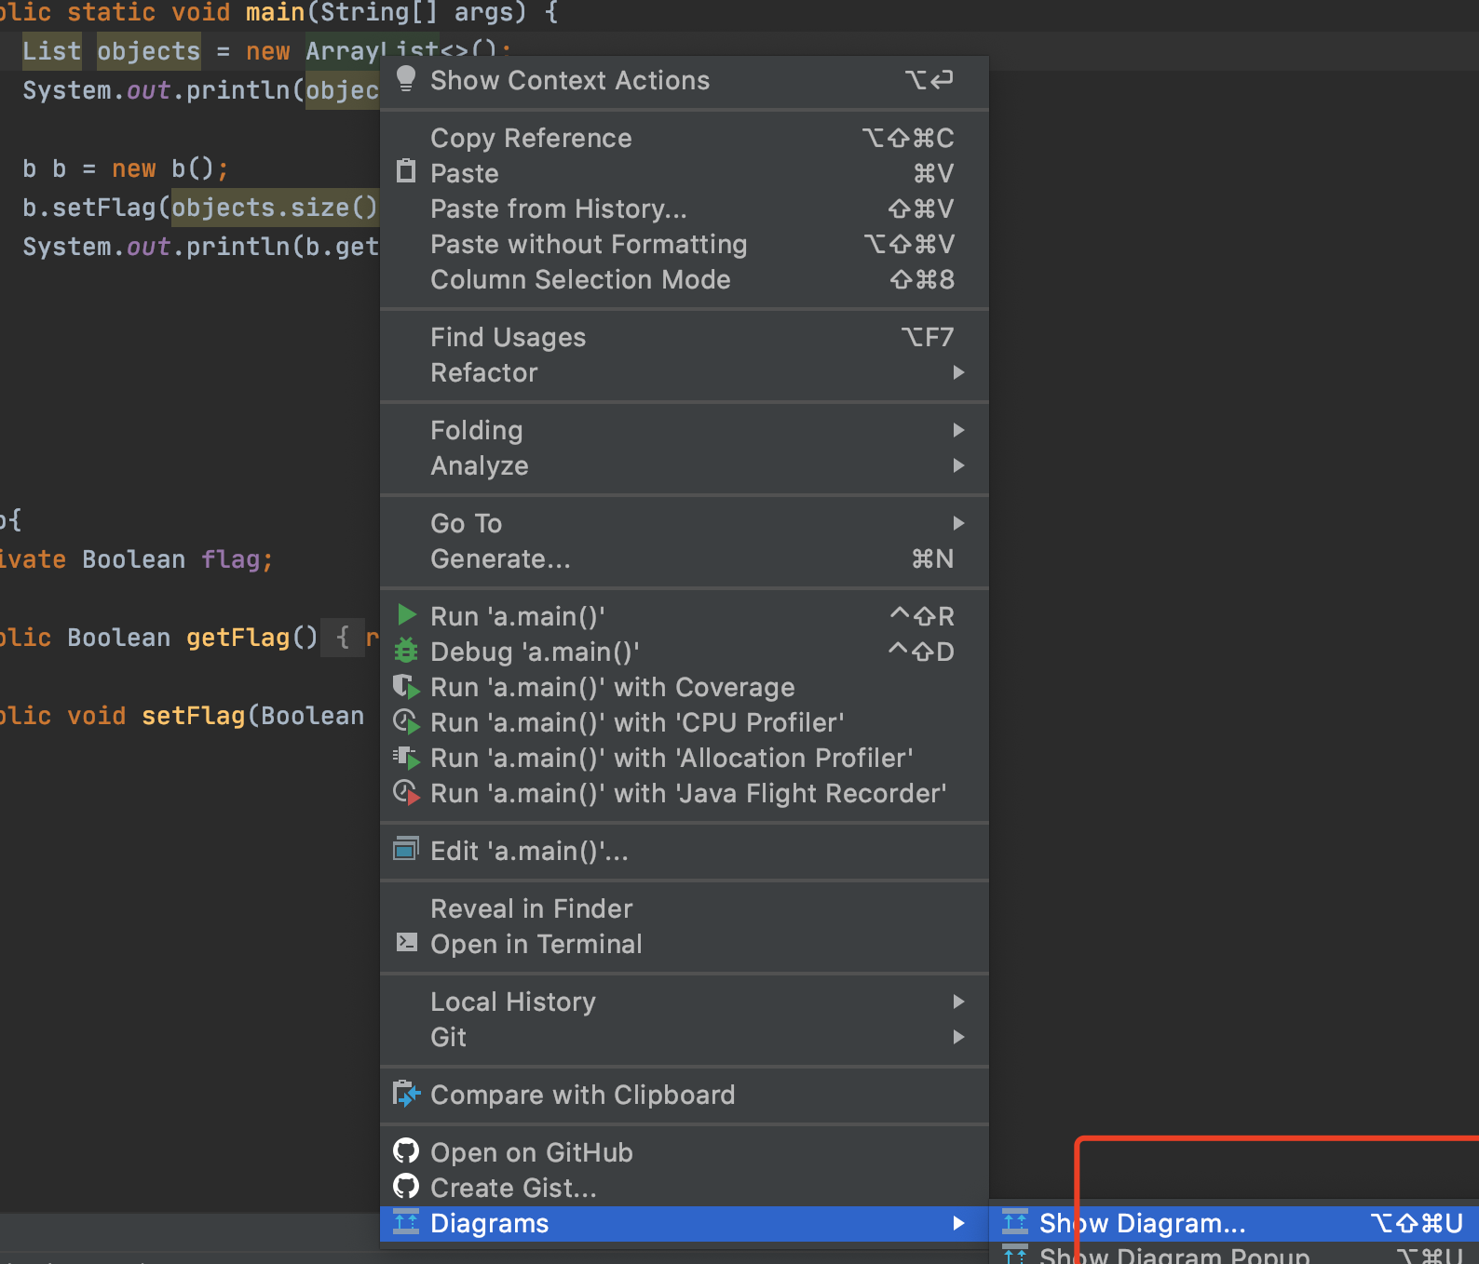
Task: Expand the Folding submenu arrow
Action: click(x=958, y=430)
